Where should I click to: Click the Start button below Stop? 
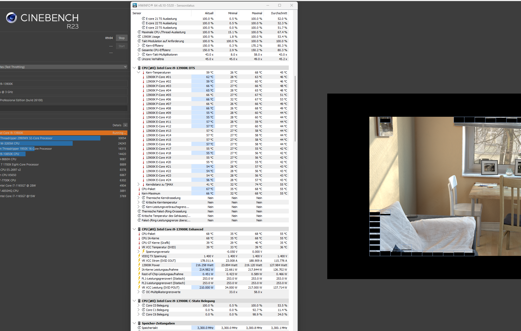121,46
